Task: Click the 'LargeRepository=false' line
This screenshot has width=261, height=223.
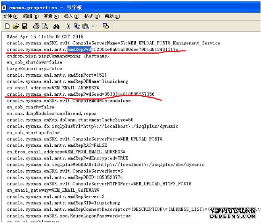Action: point(34,69)
